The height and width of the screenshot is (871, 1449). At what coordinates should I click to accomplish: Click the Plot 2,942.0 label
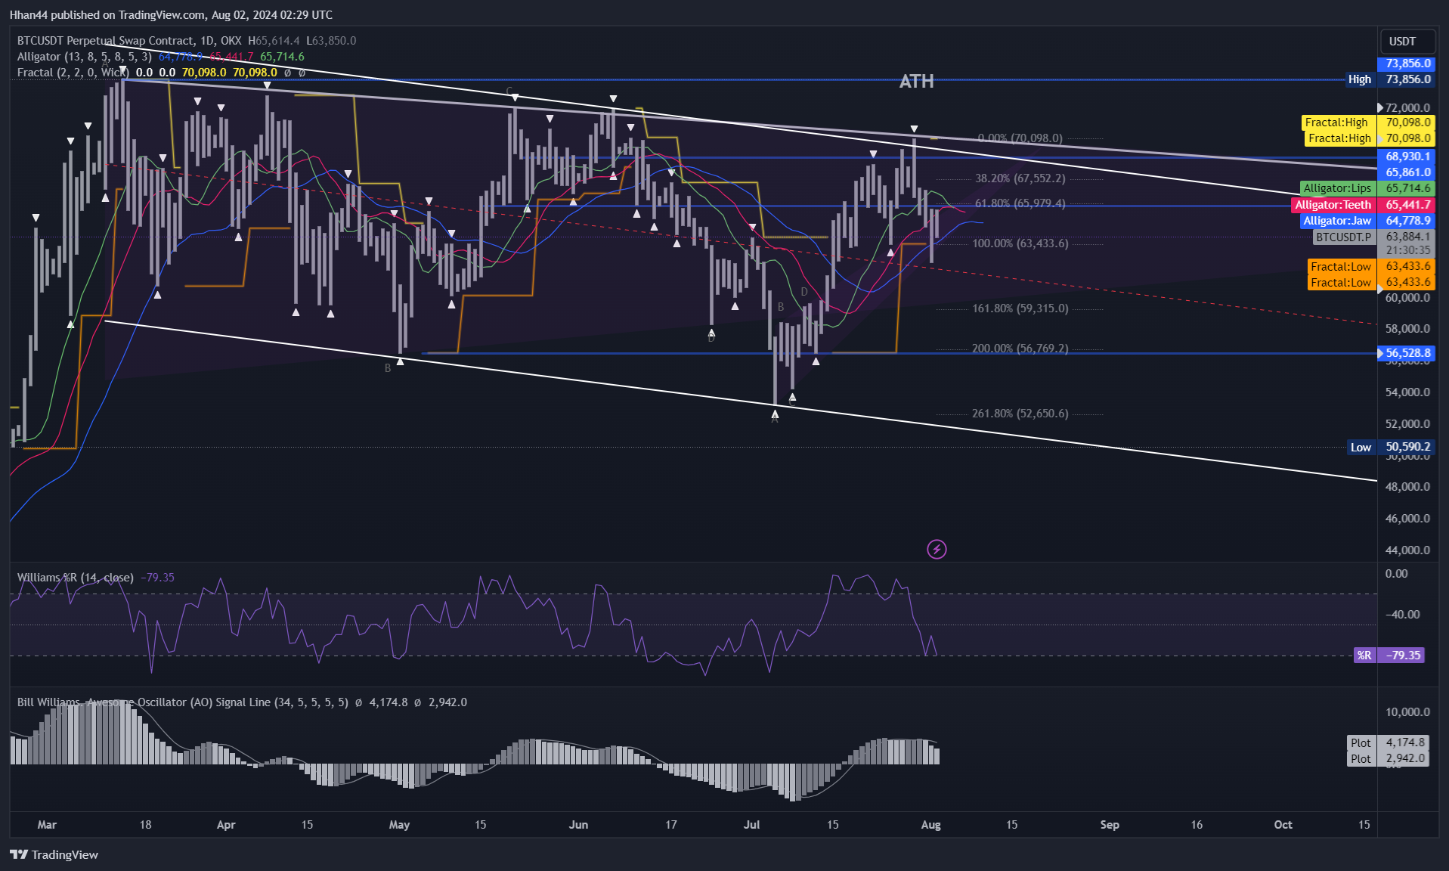pos(1388,759)
